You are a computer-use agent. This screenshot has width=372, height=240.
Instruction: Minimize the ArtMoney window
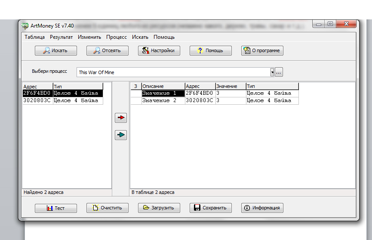319,24
